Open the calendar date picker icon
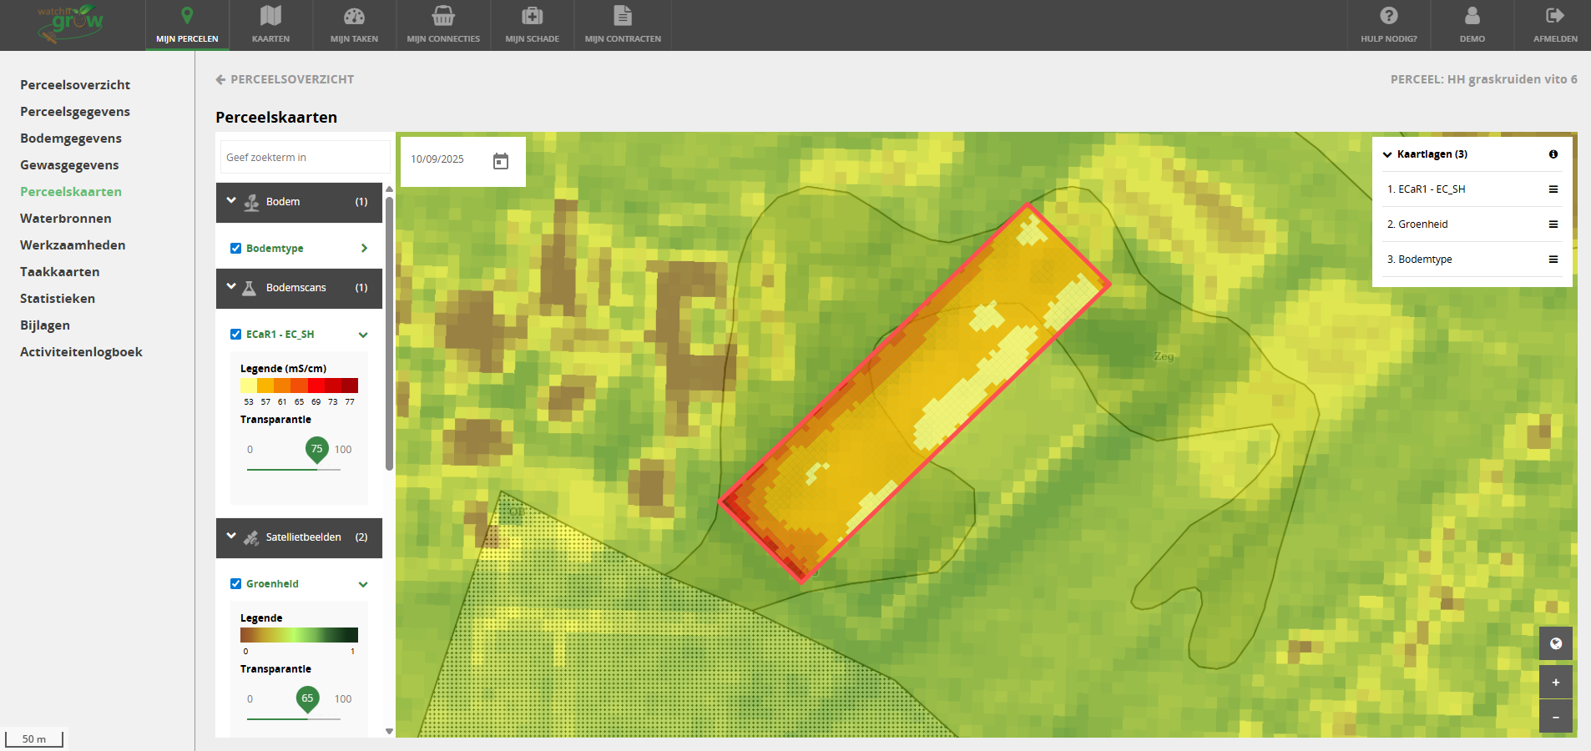The width and height of the screenshot is (1591, 751). tap(501, 161)
